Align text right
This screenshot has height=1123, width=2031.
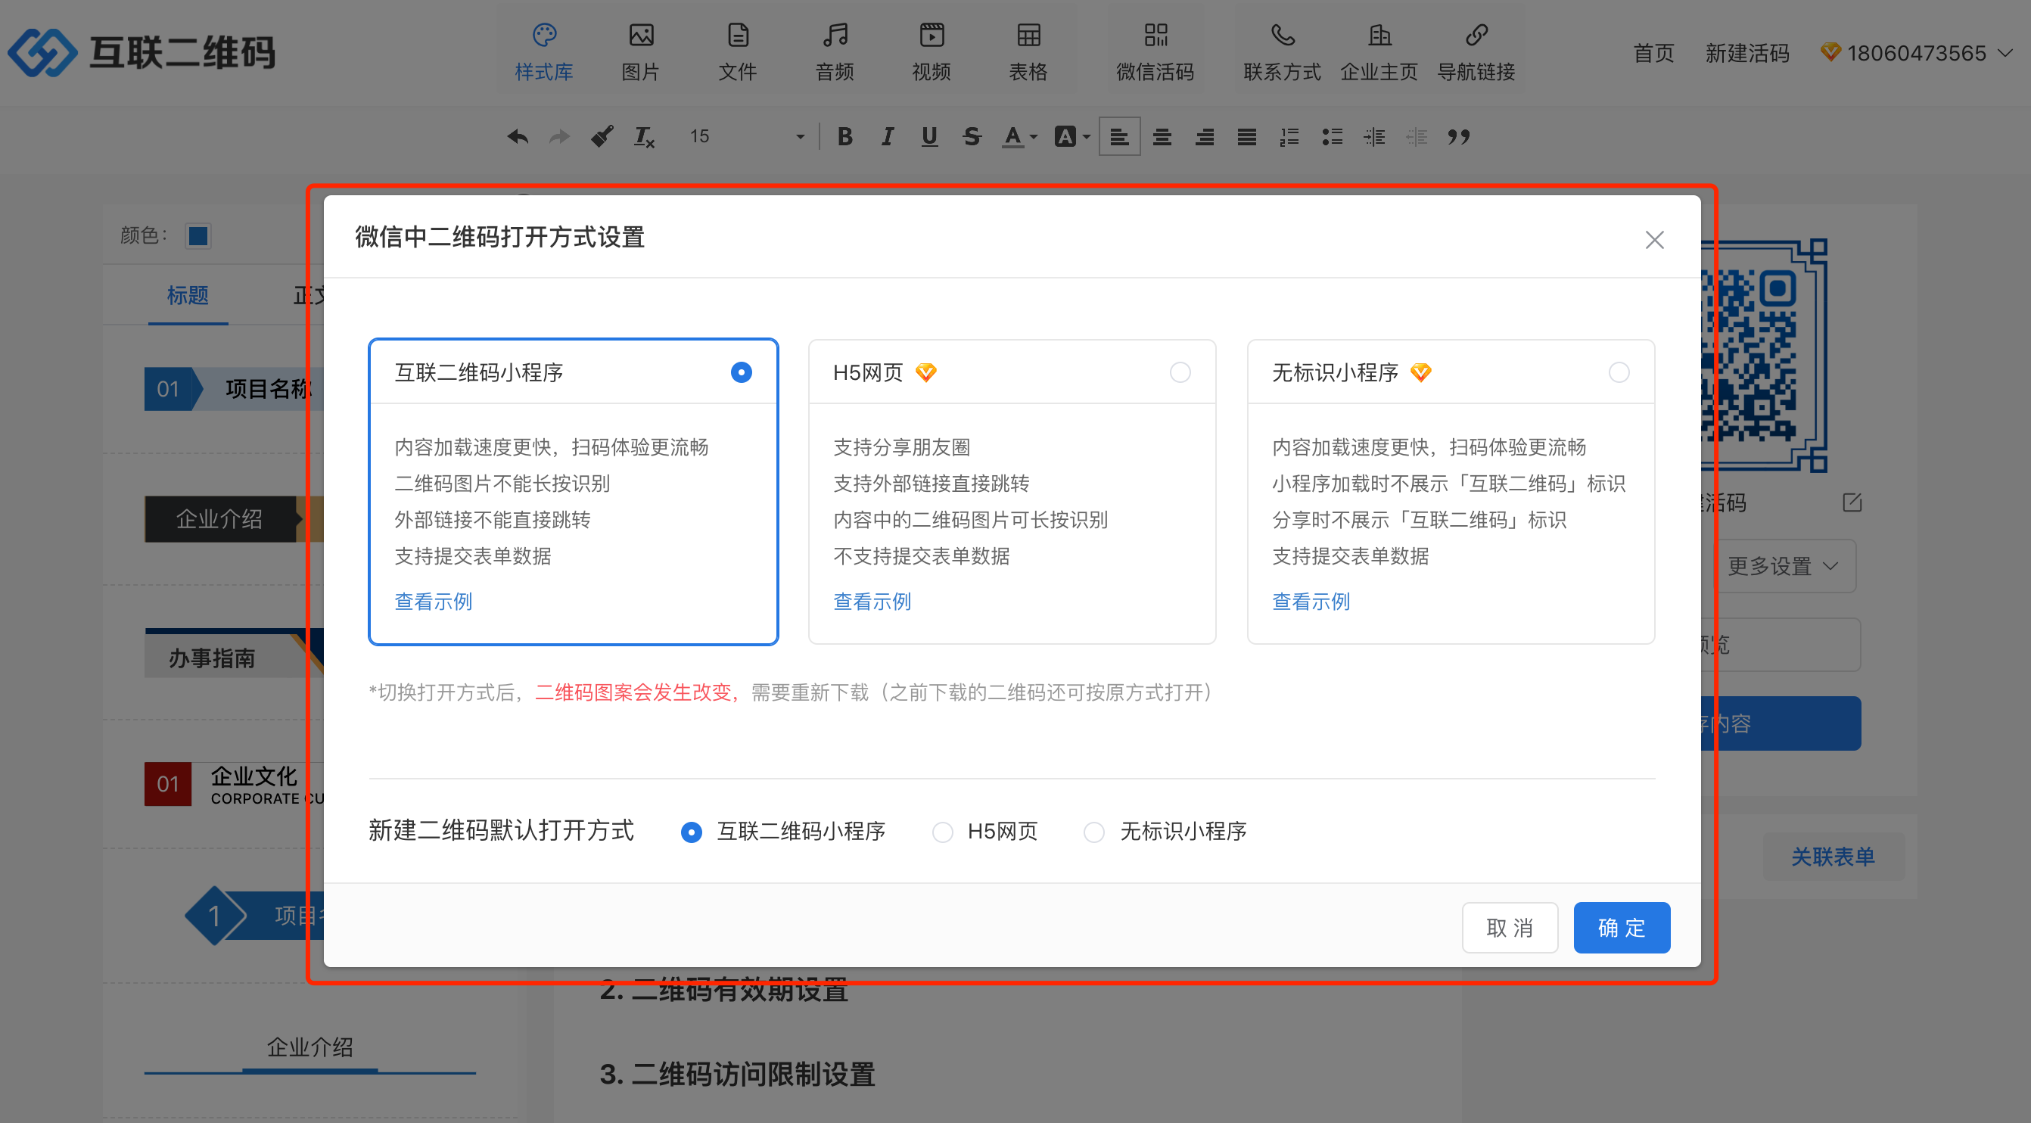1204,136
